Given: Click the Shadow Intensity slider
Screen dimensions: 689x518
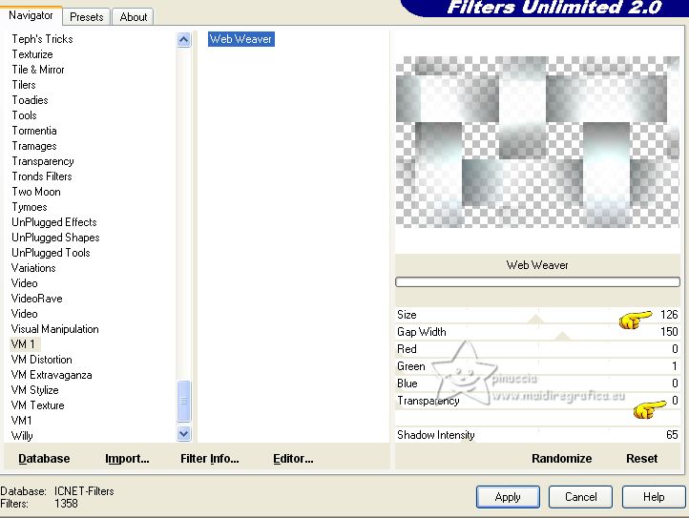Looking at the screenshot, I should (537, 435).
